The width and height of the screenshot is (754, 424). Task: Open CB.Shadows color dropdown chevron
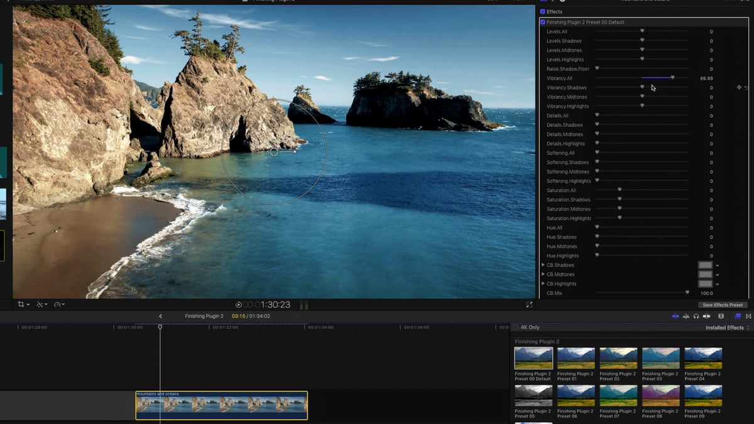tap(718, 265)
